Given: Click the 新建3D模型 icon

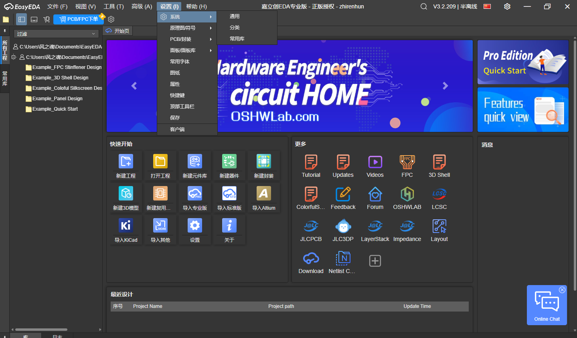Looking at the screenshot, I should point(126,193).
